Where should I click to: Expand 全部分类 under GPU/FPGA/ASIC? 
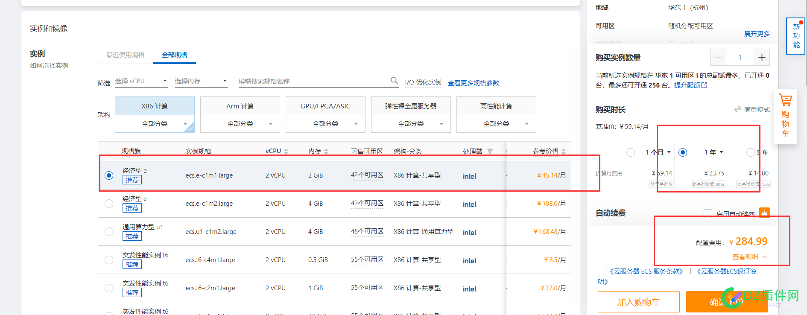click(x=325, y=124)
